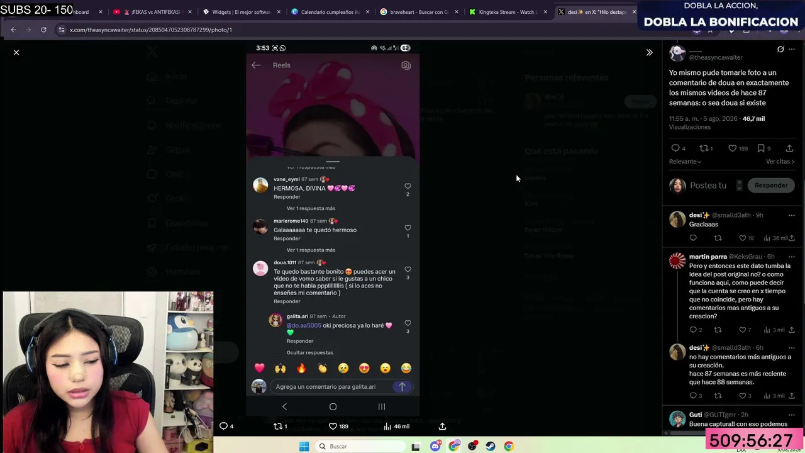Repost desi's 6h reply
Viewport: 805px width, 453px height.
pos(718,396)
